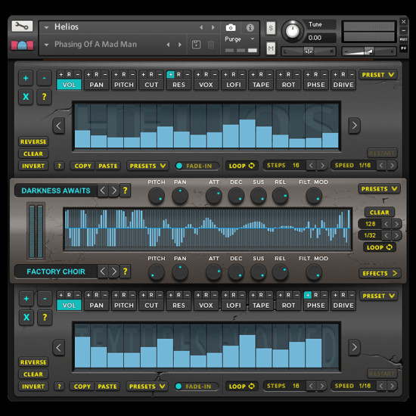Open the wrench settings icon
Image resolution: width=416 pixels, height=416 pixels.
coord(22,26)
